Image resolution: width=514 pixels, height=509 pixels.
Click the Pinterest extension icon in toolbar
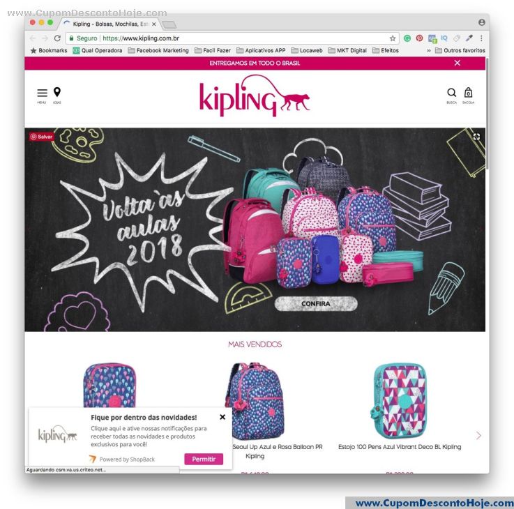(x=419, y=38)
